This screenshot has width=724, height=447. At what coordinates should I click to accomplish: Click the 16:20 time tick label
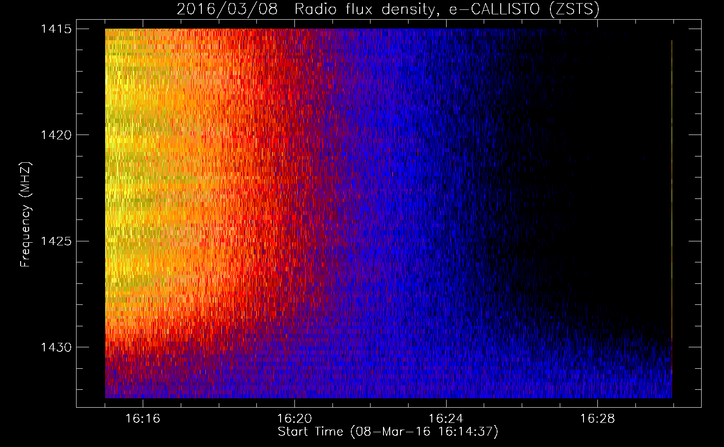point(294,419)
